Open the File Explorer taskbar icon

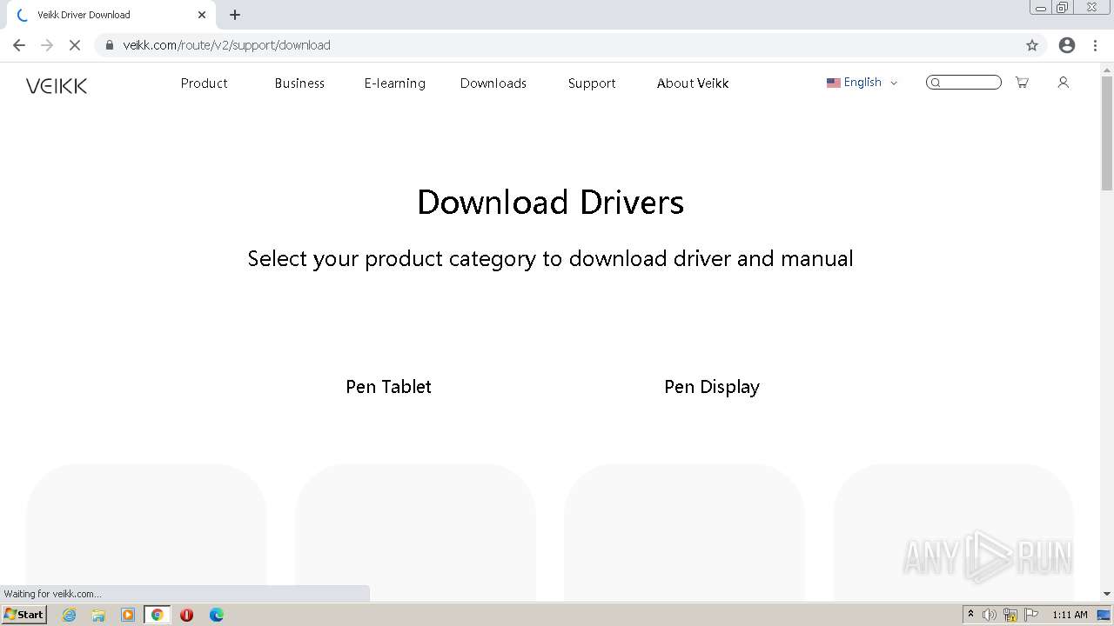coord(98,615)
